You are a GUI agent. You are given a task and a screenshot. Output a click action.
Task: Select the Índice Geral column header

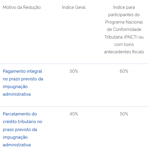[74, 7]
